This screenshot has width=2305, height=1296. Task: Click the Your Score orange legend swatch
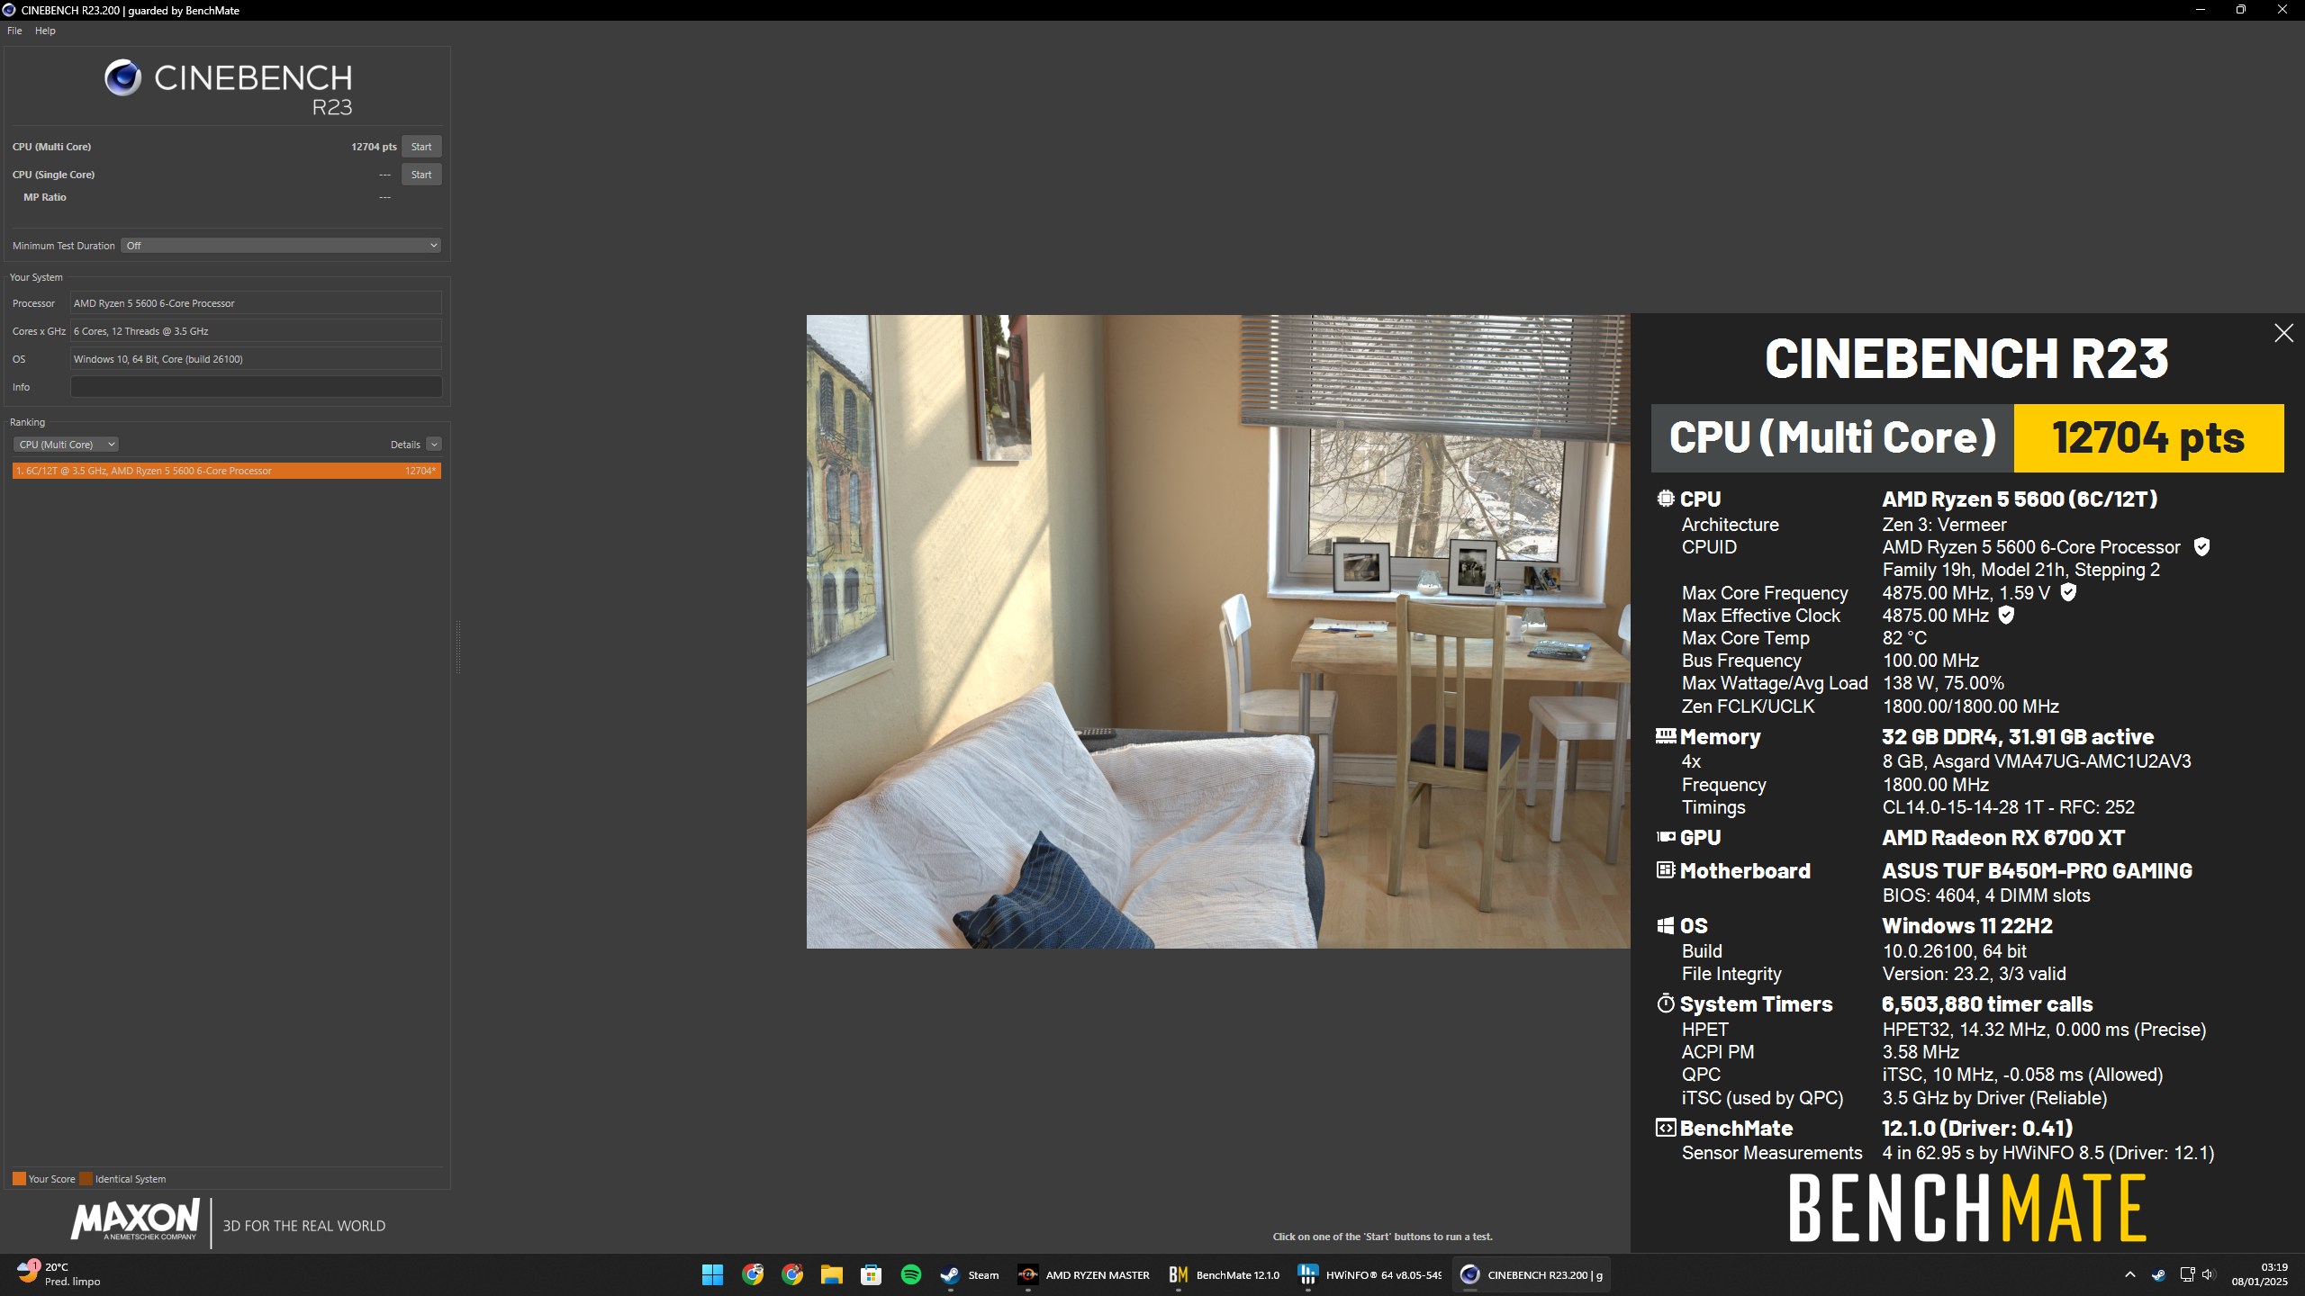tap(19, 1179)
